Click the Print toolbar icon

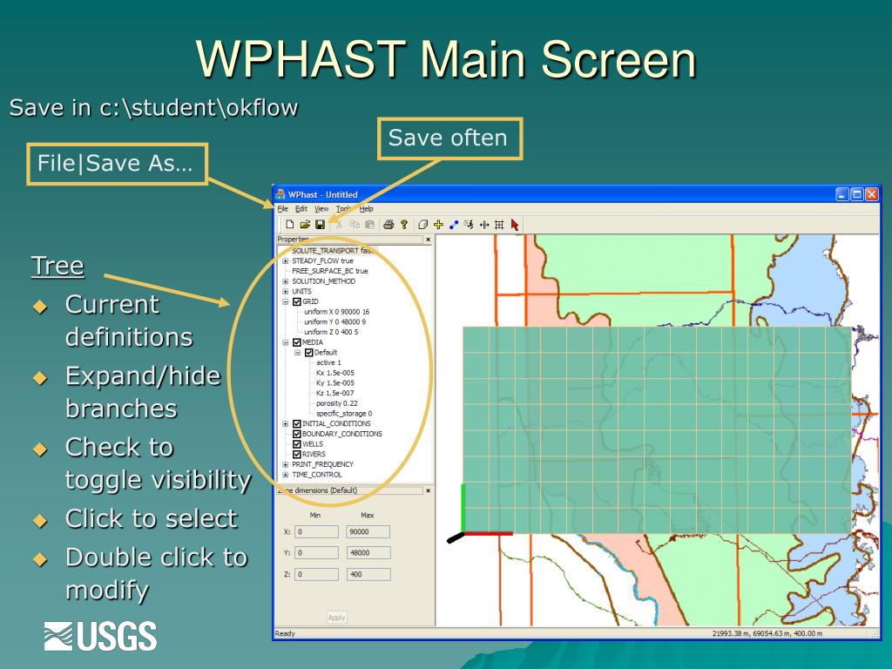[389, 225]
